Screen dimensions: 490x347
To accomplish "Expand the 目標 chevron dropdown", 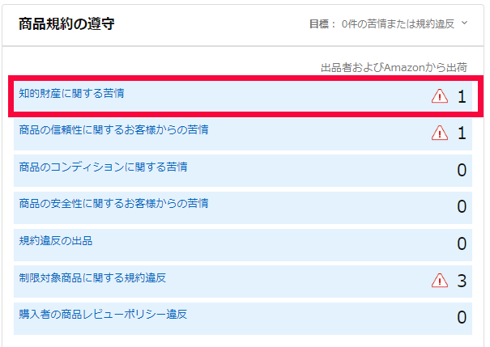I will [465, 23].
